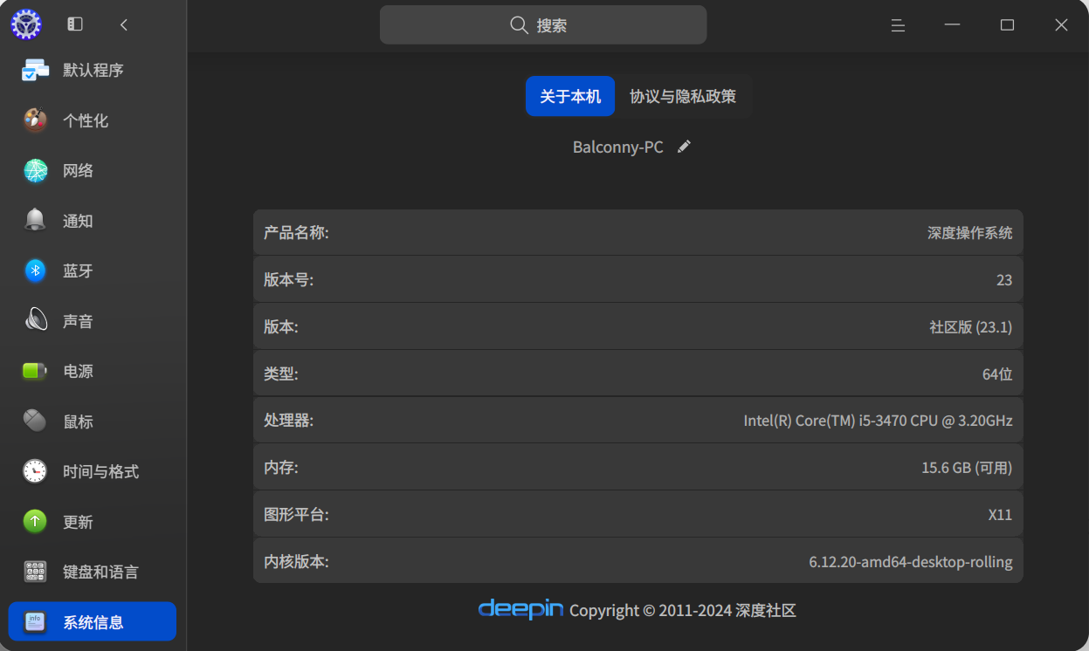Click the System Info (系统信息) icon
This screenshot has width=1089, height=651.
click(x=35, y=622)
